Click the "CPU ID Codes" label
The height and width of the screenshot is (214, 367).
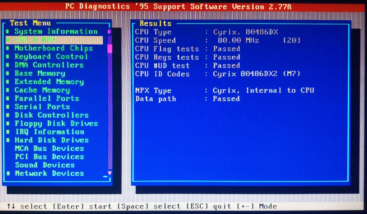click(162, 74)
